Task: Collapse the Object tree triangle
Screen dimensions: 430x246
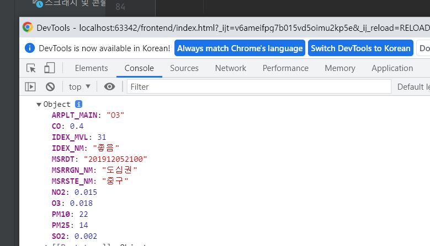Action: [39, 105]
